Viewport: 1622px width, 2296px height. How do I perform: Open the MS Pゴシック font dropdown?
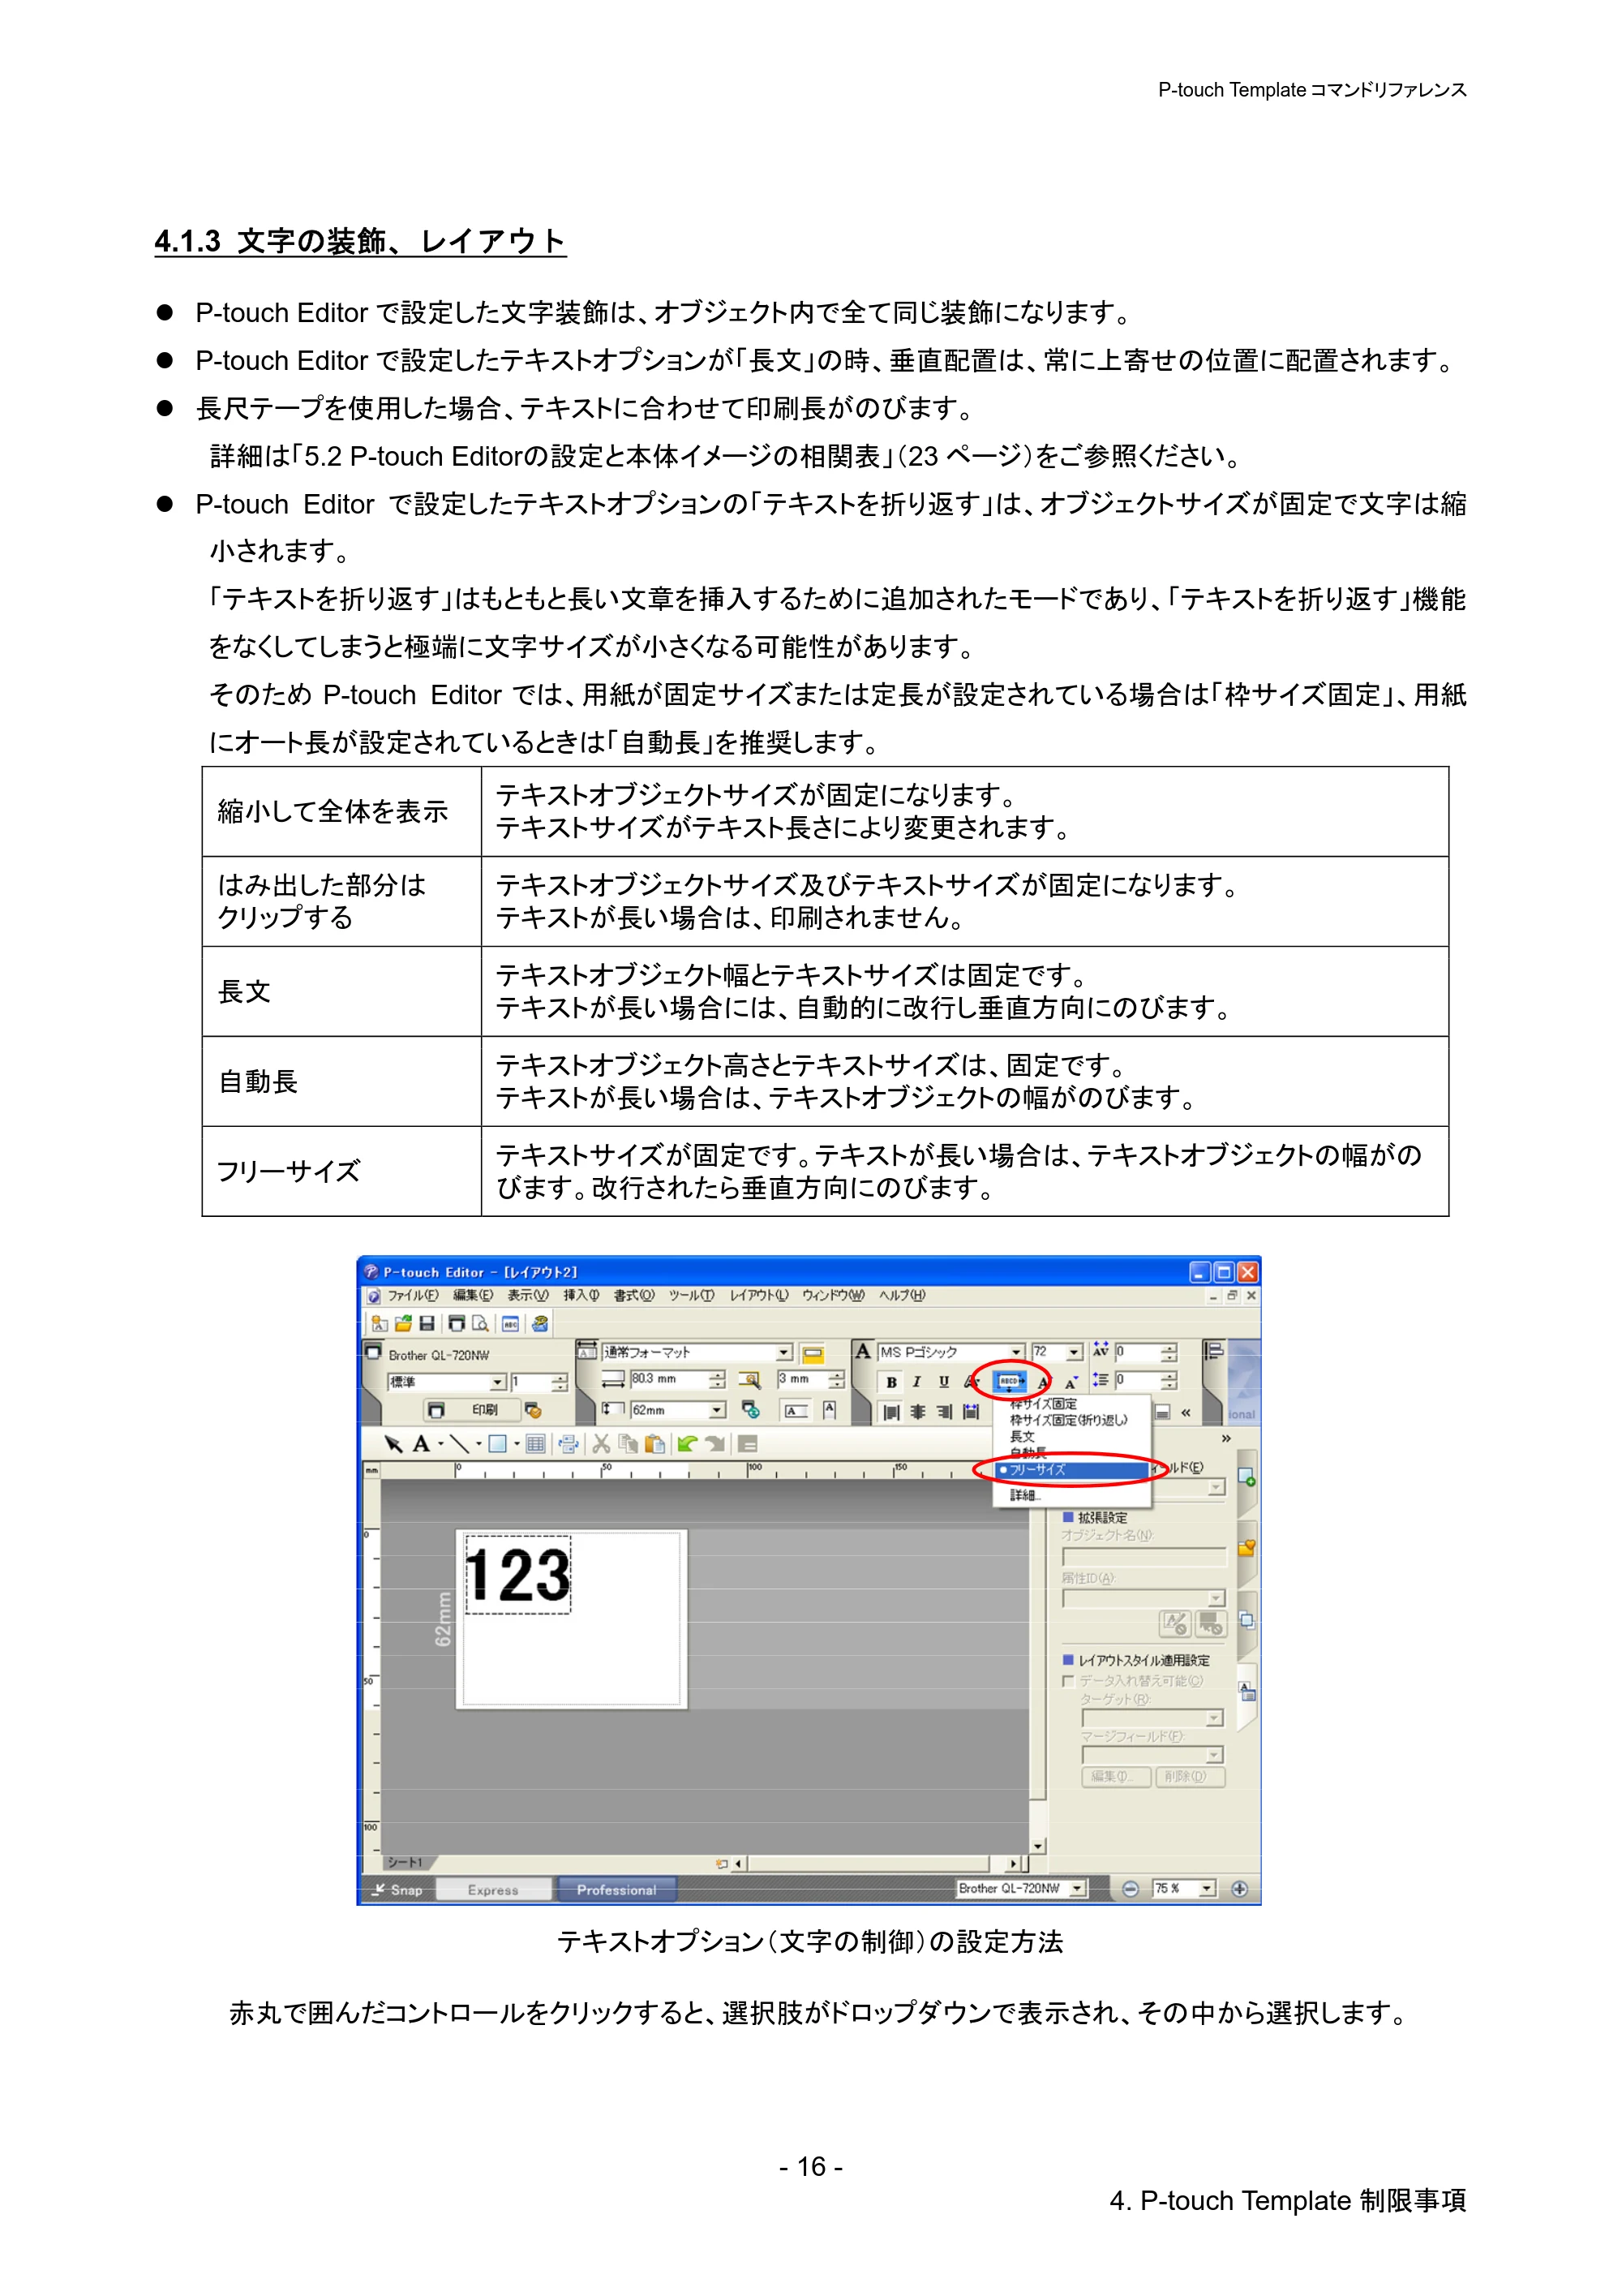[x=1016, y=1352]
